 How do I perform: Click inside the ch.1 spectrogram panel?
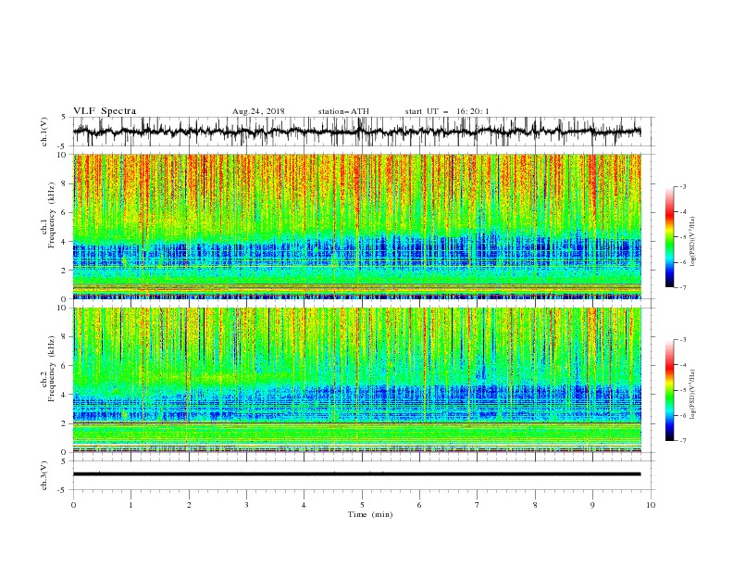(x=356, y=226)
